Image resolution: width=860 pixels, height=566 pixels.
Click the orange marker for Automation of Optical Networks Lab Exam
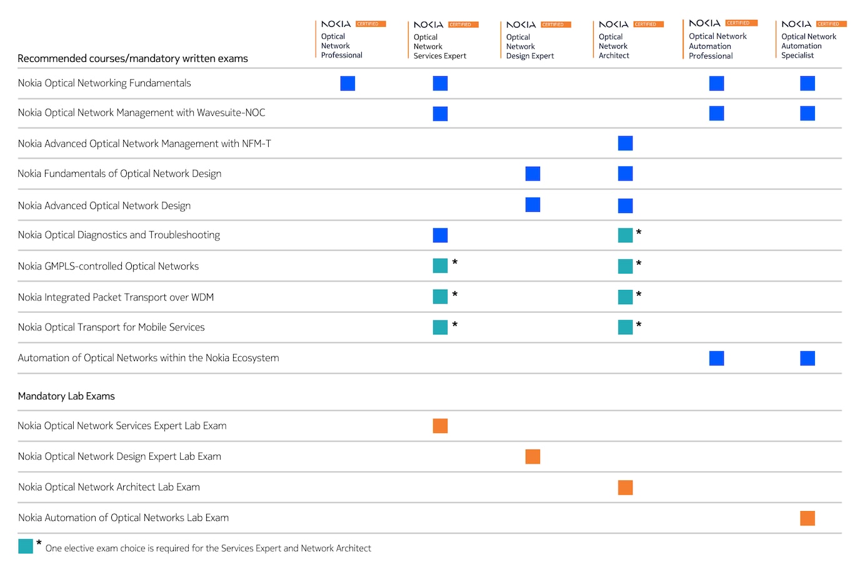pyautogui.click(x=807, y=518)
